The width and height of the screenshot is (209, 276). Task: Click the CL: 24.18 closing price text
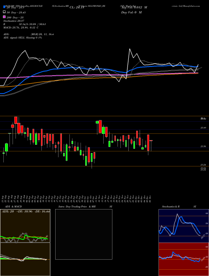[77, 8]
